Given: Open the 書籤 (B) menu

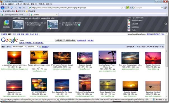Looking at the screenshot, I should (x=34, y=4).
